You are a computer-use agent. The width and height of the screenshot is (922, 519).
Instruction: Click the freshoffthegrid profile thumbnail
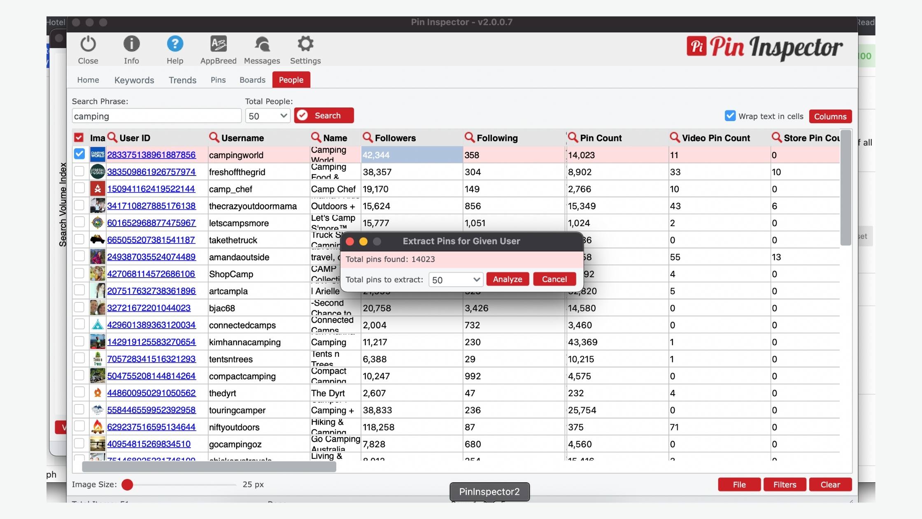[x=98, y=171]
